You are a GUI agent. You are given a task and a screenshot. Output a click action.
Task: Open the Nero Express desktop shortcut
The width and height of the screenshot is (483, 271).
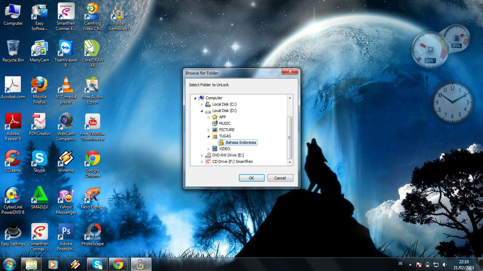coord(93,198)
